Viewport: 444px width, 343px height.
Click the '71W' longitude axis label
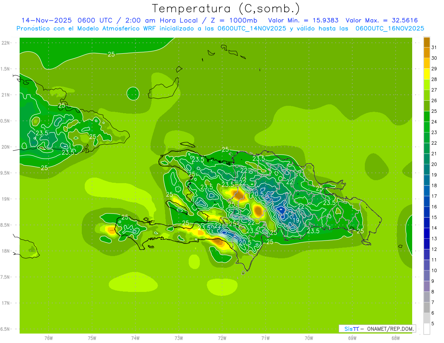[x=265, y=338]
